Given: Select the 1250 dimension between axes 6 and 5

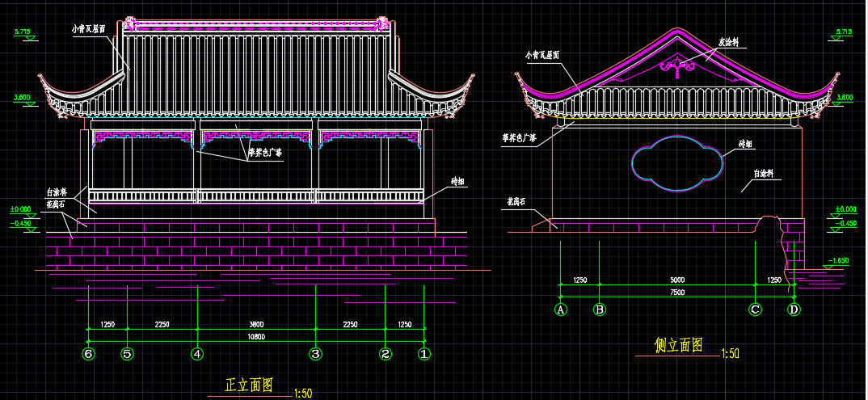Looking at the screenshot, I should pos(107,324).
